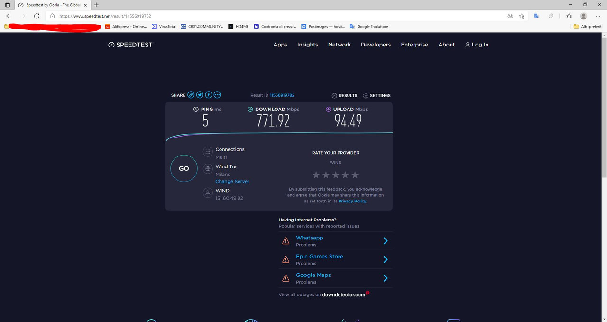Rate provider five stars
607x322 pixels.
click(x=355, y=175)
